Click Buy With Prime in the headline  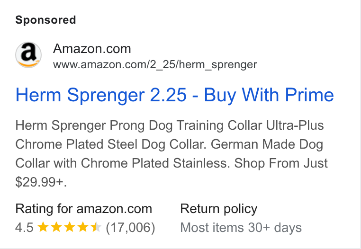click(x=269, y=95)
